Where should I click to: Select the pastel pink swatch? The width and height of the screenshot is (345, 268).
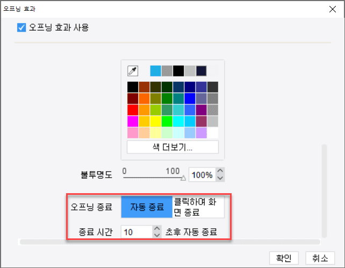133,133
